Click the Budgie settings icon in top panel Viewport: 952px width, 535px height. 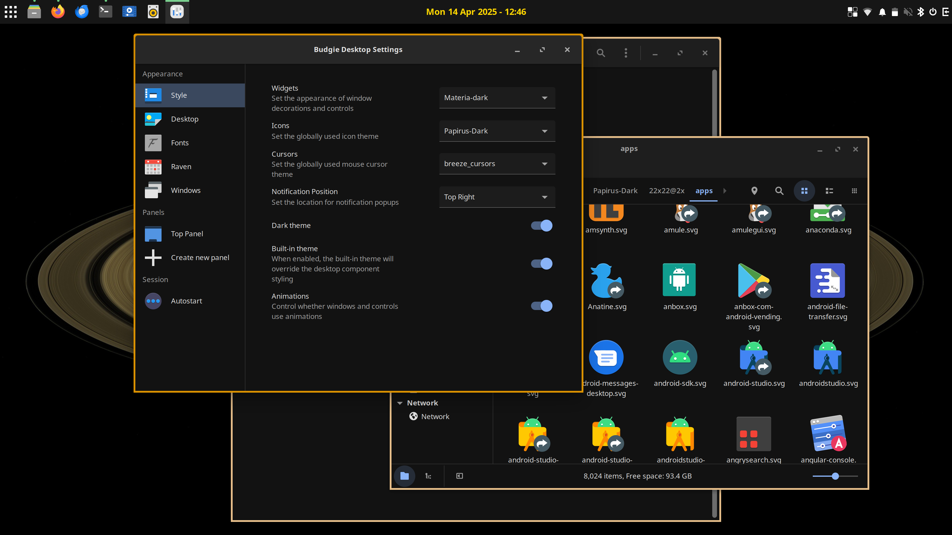[x=177, y=12]
